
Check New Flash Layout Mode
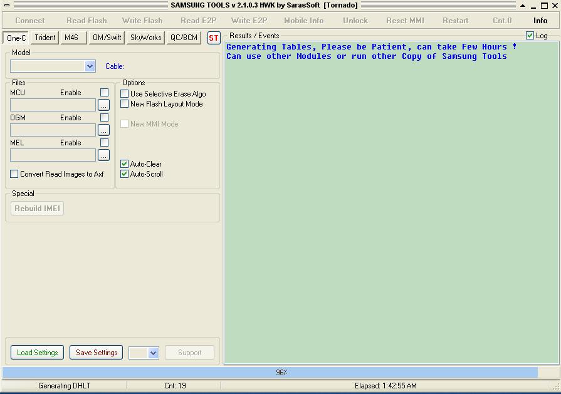pyautogui.click(x=125, y=104)
